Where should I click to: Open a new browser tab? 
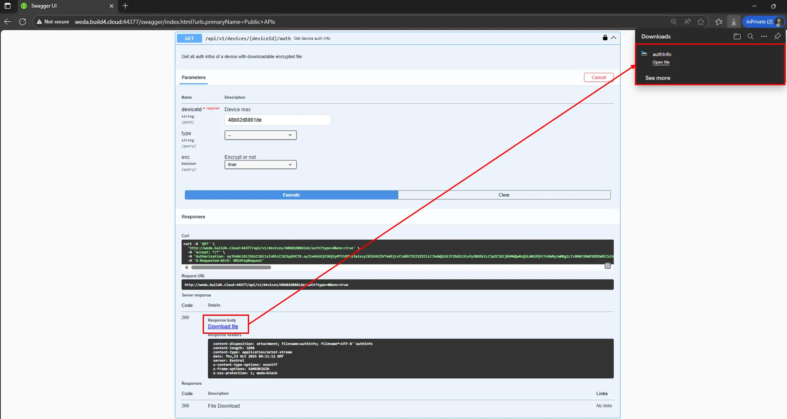point(125,6)
